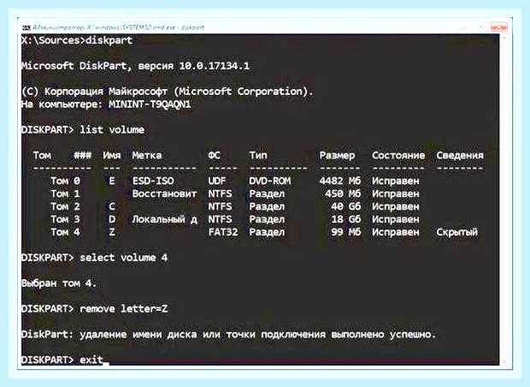The image size is (530, 387).
Task: Click the '4482 Мб' size value
Action: pyautogui.click(x=339, y=182)
